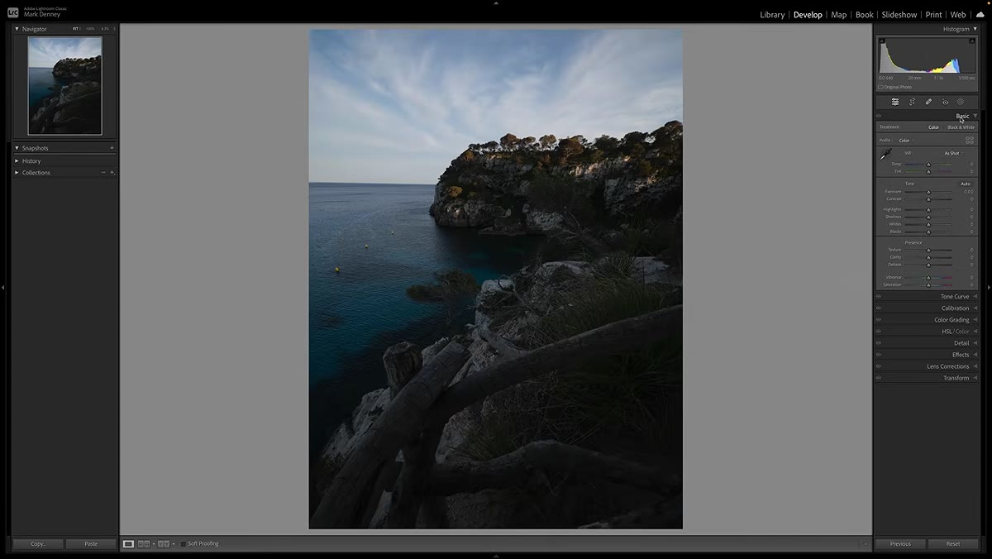The image size is (992, 559).
Task: Open the White Balance As Shot dropdown
Action: pos(954,154)
